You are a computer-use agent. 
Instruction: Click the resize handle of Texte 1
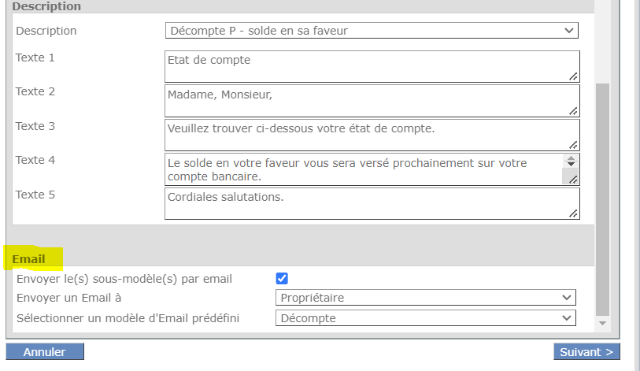click(x=574, y=76)
